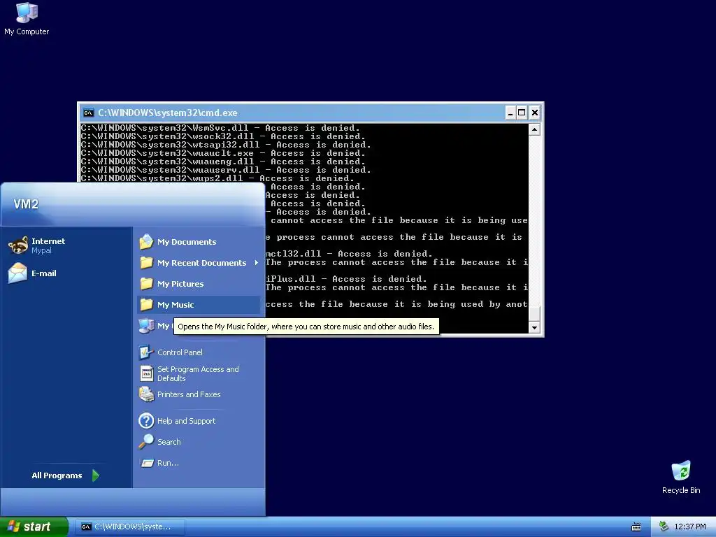Click the My Recent Documents folder icon
The width and height of the screenshot is (716, 537).
click(146, 263)
